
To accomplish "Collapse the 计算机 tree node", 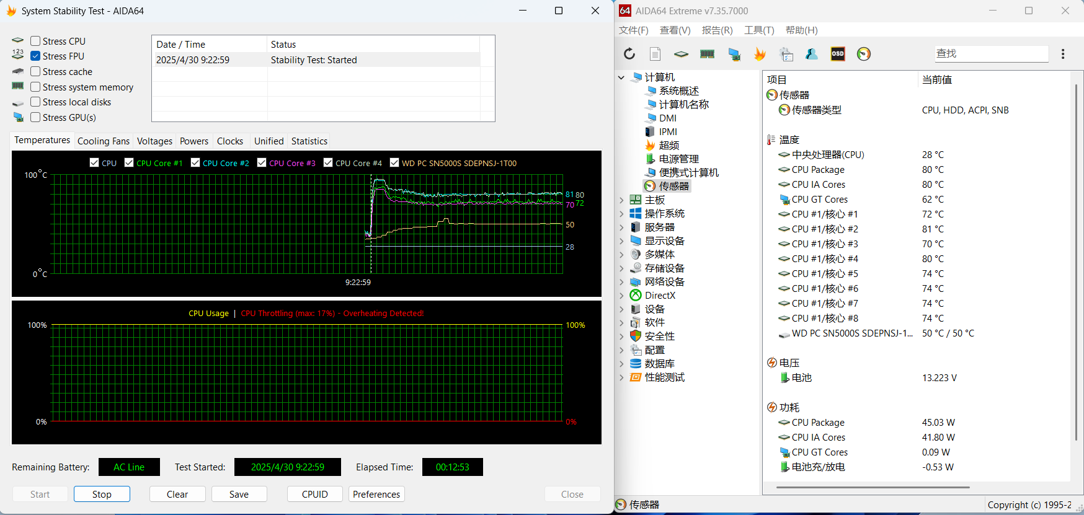I will pyautogui.click(x=621, y=77).
